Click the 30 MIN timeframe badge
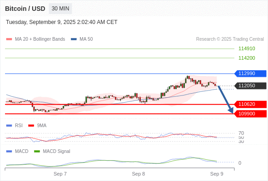The width and height of the screenshot is (268, 181). (60, 9)
